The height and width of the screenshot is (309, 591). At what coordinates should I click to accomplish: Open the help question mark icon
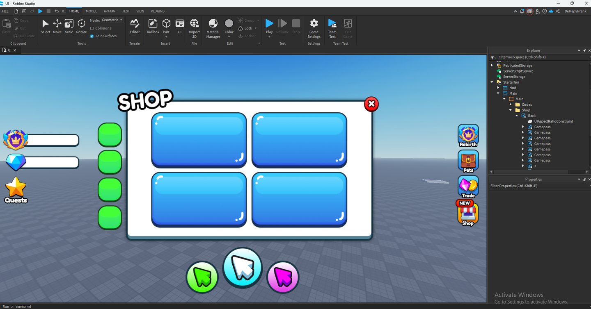point(545,11)
